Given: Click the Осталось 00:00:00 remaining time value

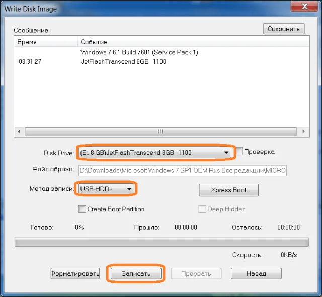Looking at the screenshot, I should coord(288,227).
